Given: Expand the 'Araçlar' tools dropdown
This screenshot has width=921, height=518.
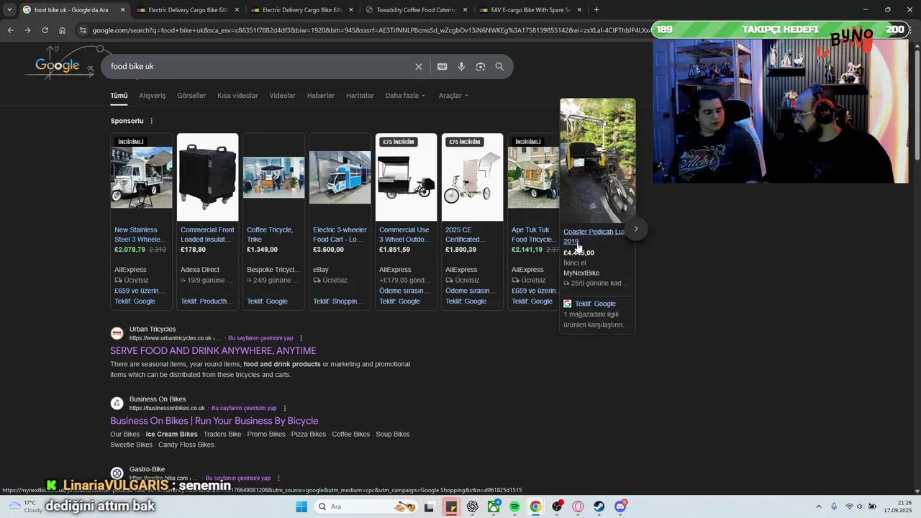Looking at the screenshot, I should click(453, 96).
